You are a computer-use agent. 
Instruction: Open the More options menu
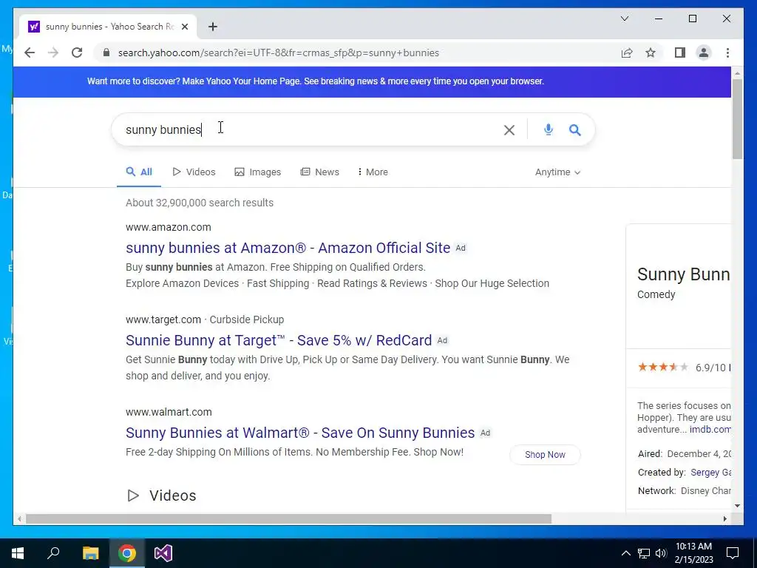(x=373, y=172)
